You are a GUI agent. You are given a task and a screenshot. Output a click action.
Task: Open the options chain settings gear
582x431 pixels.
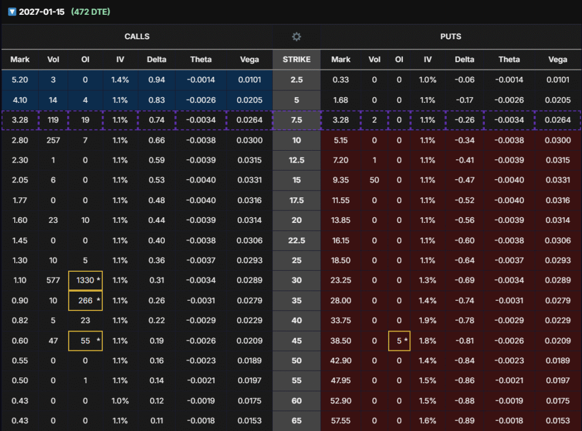pos(296,36)
